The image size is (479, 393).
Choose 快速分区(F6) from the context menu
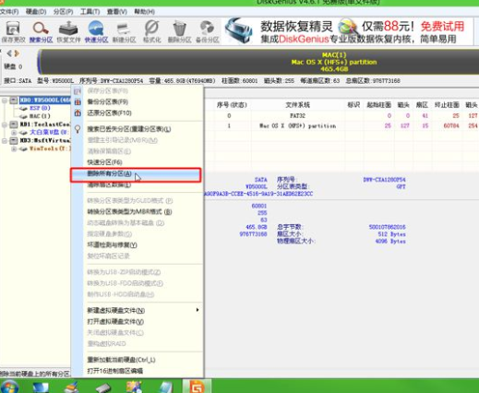(104, 162)
